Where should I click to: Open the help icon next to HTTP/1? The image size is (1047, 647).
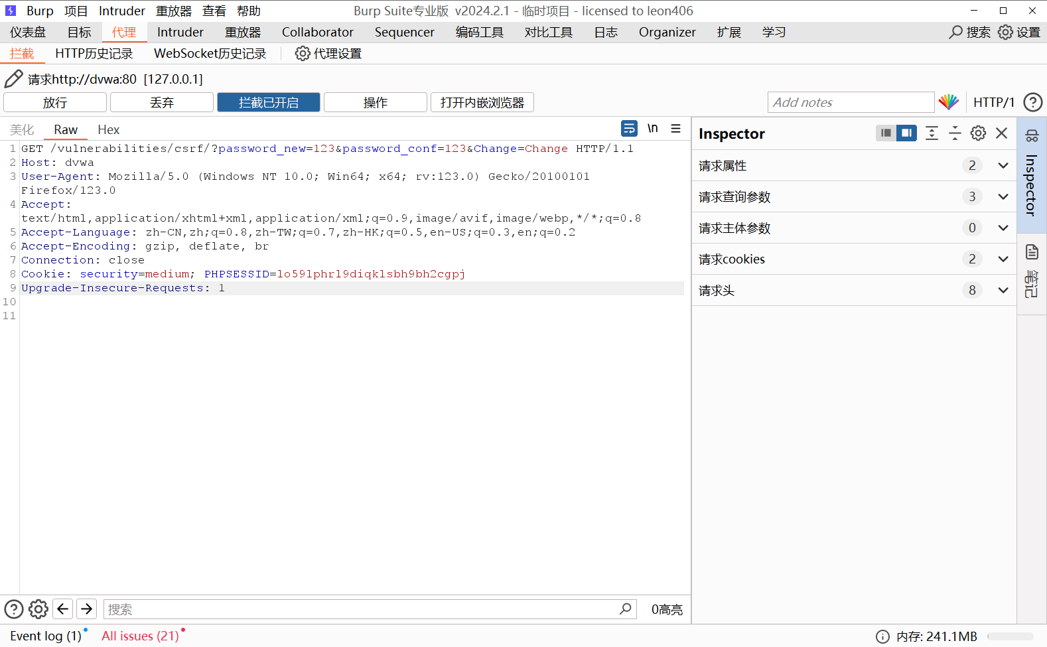click(1032, 102)
